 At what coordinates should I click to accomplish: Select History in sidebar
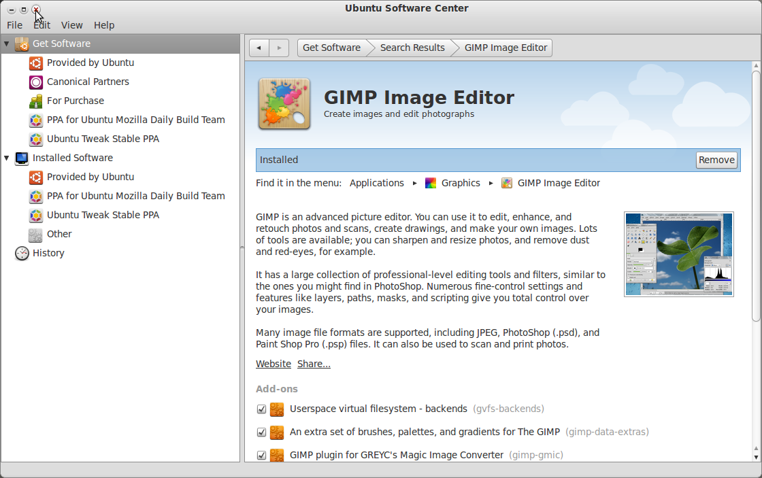pyautogui.click(x=48, y=253)
